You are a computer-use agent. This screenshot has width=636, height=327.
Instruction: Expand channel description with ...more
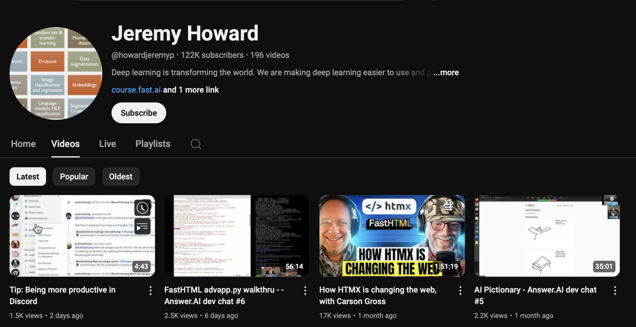pyautogui.click(x=446, y=72)
